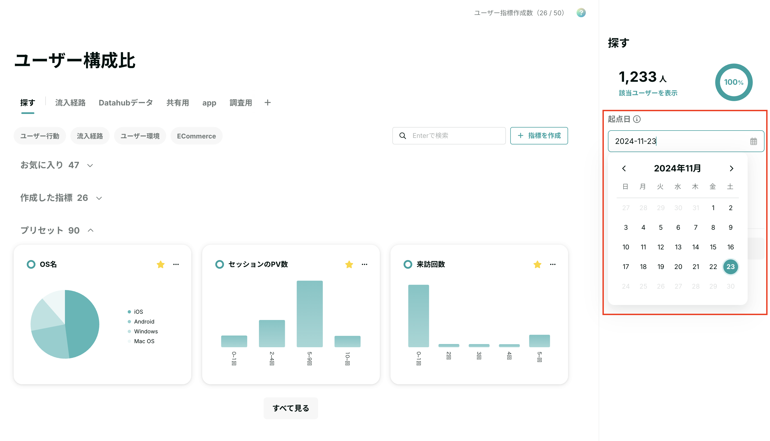Select the セッションのPV数 radio circle
Viewport: 770px width, 441px height.
click(x=219, y=264)
